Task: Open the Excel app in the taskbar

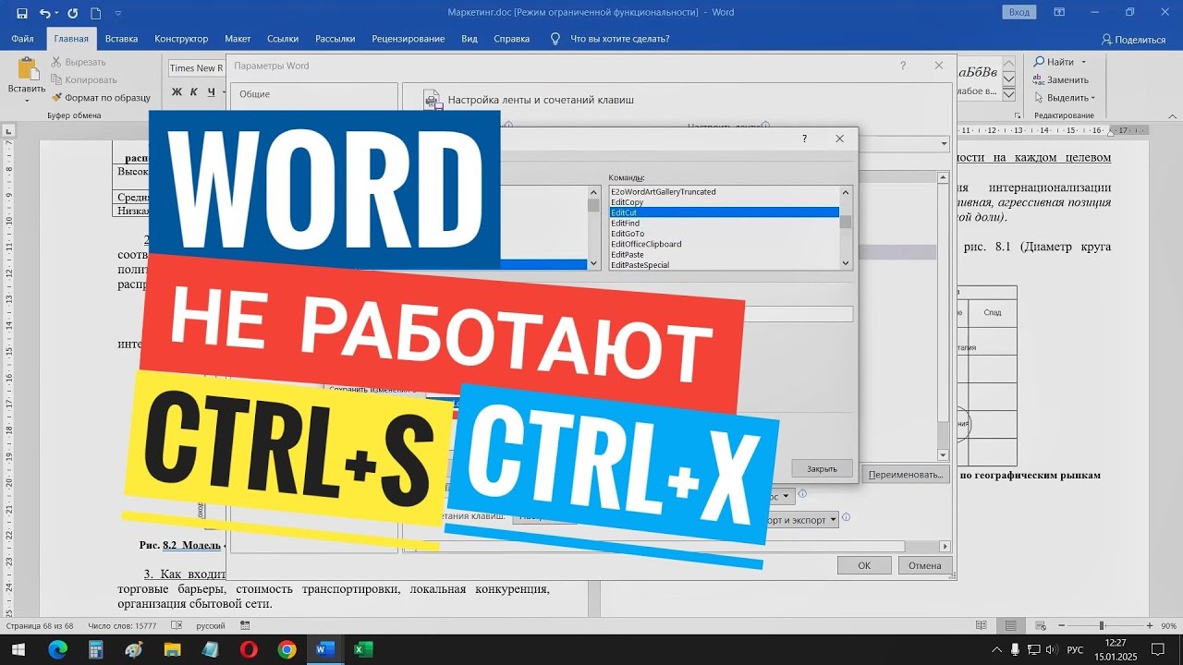Action: click(x=363, y=649)
